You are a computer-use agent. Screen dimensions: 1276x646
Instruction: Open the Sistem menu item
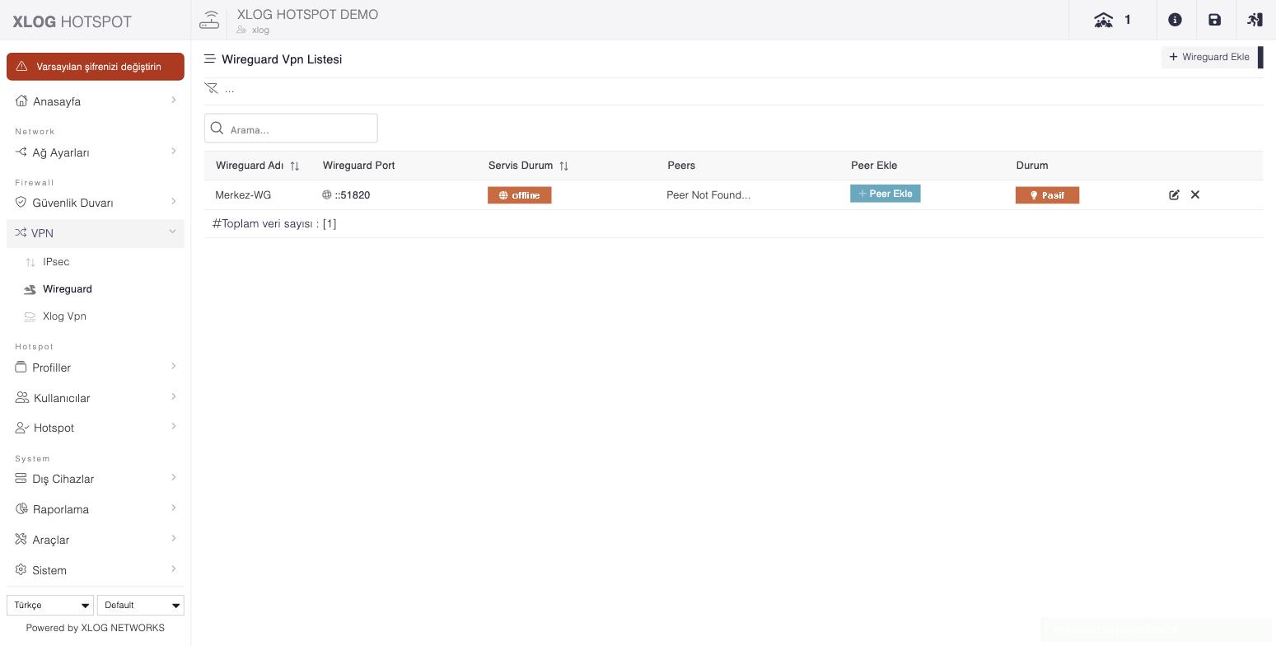coord(96,570)
